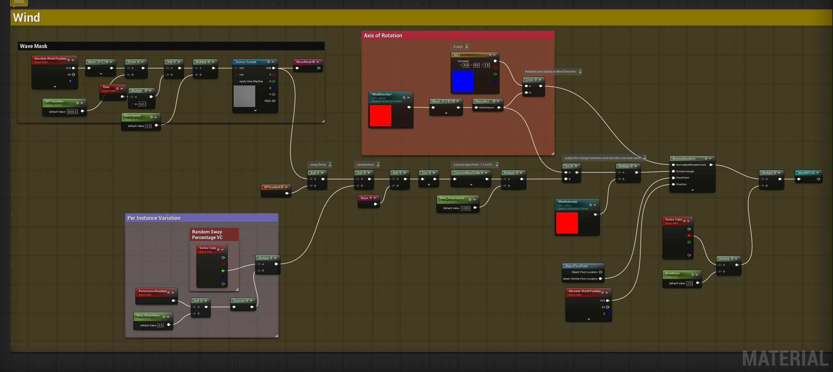Click the RGB output pin of Texture Sample

point(273,68)
